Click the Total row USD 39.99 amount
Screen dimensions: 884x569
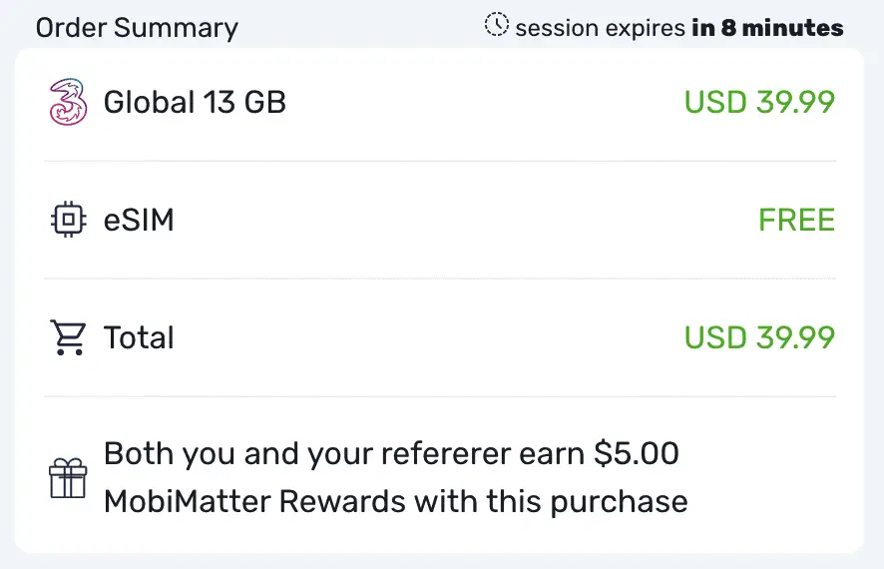tap(758, 337)
